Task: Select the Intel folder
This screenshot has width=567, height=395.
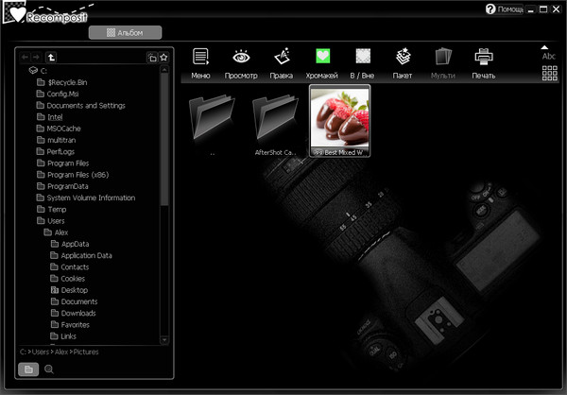Action: coord(49,117)
